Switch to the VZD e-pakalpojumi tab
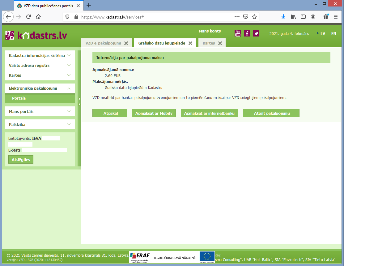The width and height of the screenshot is (378, 266). pos(103,43)
